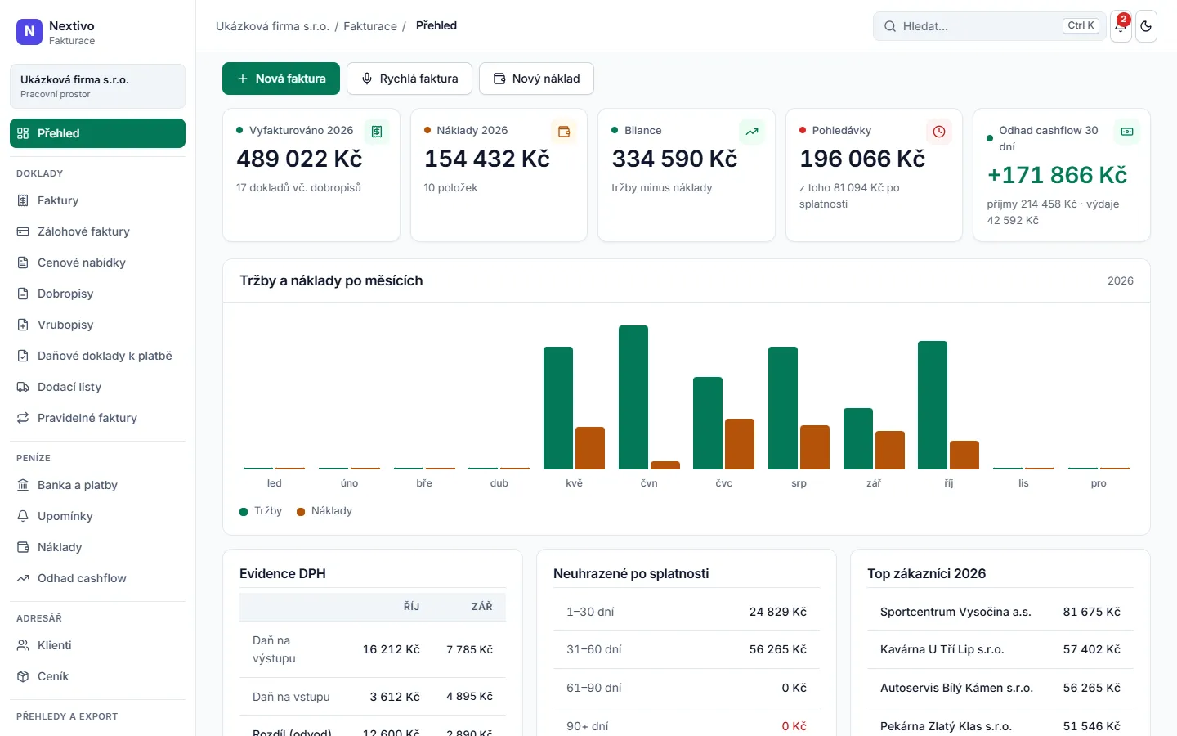Click the Bilance trend icon

point(752,132)
